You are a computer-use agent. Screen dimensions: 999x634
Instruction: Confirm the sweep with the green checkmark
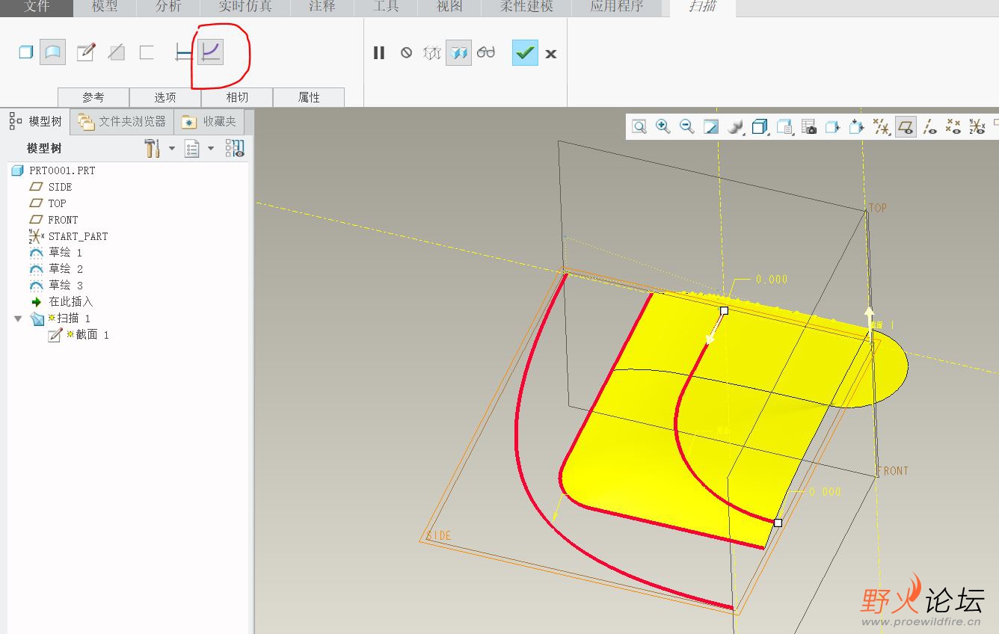[x=525, y=53]
